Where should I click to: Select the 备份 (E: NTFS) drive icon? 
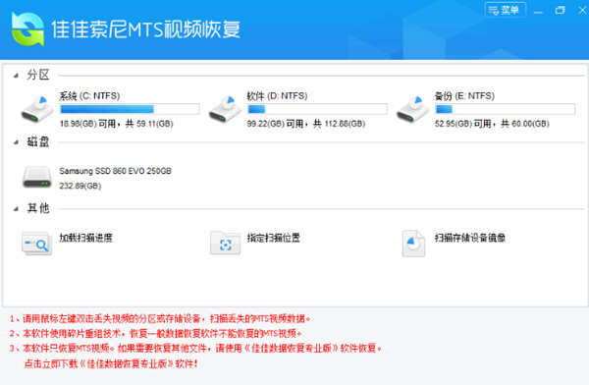tap(412, 109)
